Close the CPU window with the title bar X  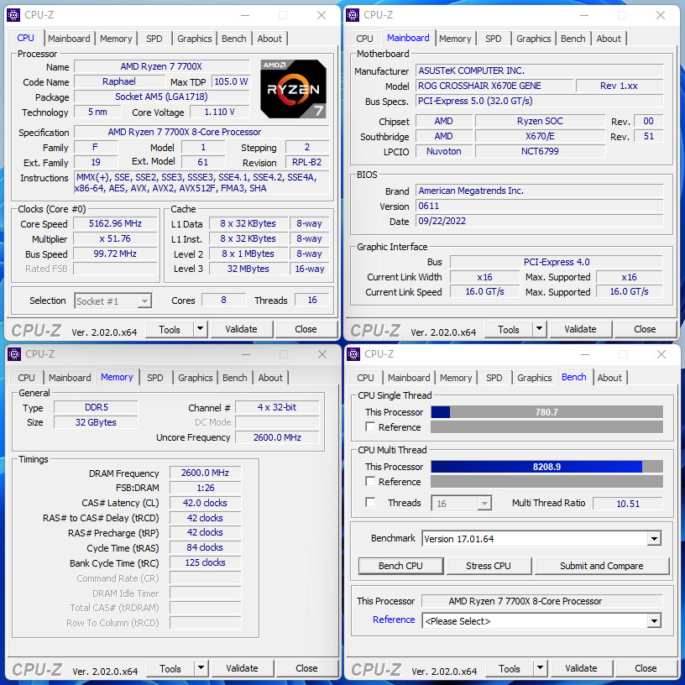point(322,15)
